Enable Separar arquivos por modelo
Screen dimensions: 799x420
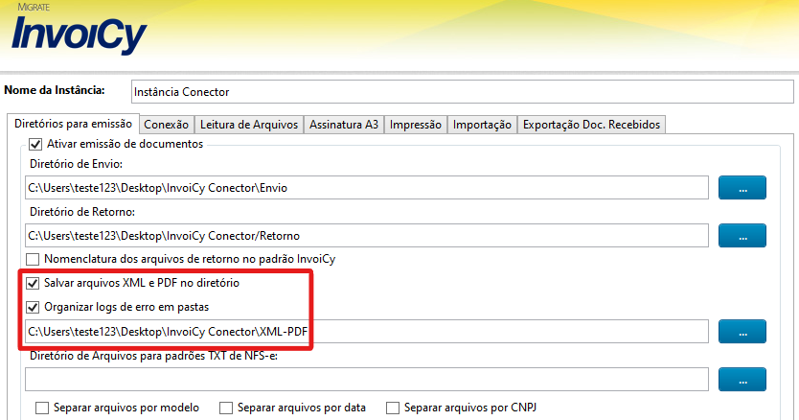pos(42,408)
